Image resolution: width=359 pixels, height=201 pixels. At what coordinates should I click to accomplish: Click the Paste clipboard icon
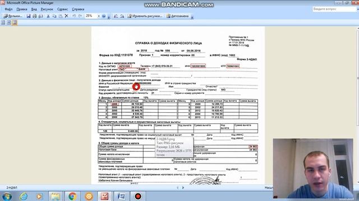click(x=61, y=16)
